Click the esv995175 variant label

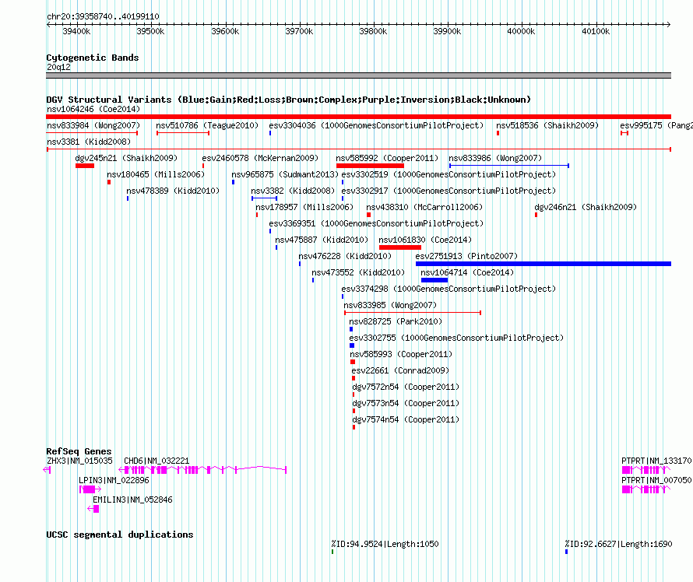coord(656,125)
